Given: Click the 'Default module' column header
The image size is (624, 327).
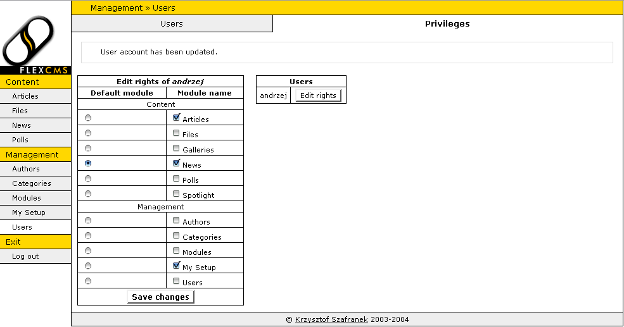Looking at the screenshot, I should 122,93.
